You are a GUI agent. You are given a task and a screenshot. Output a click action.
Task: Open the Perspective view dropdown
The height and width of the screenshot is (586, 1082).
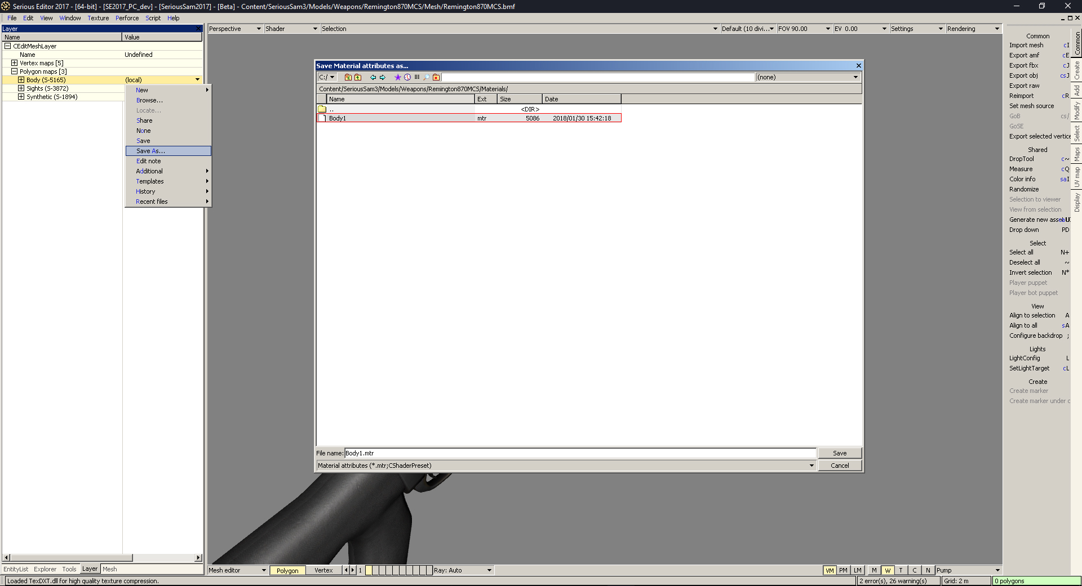click(236, 29)
